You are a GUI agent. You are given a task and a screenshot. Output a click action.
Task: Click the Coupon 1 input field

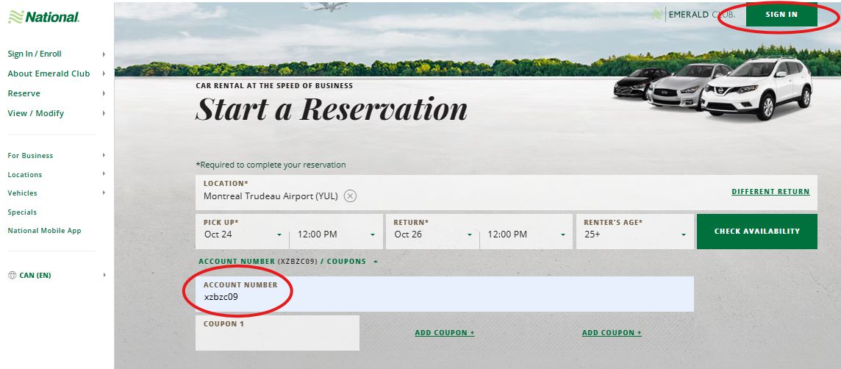(x=277, y=333)
